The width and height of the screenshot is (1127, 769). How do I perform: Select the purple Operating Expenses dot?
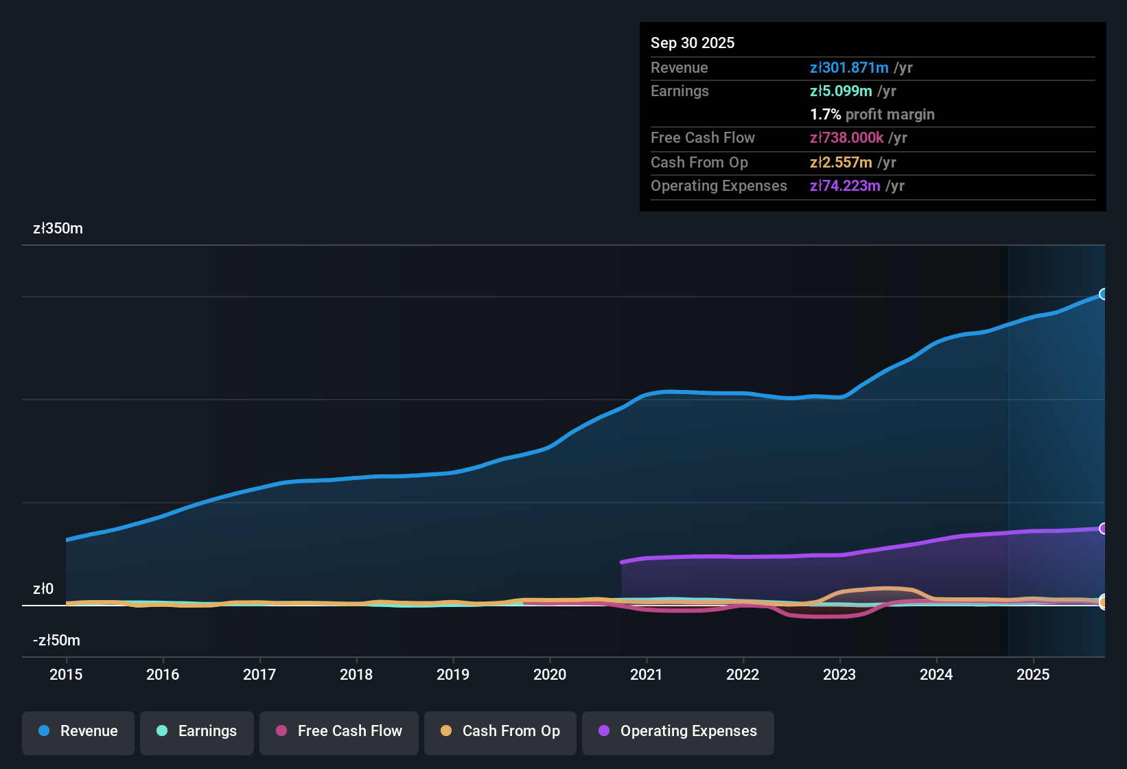[603, 731]
